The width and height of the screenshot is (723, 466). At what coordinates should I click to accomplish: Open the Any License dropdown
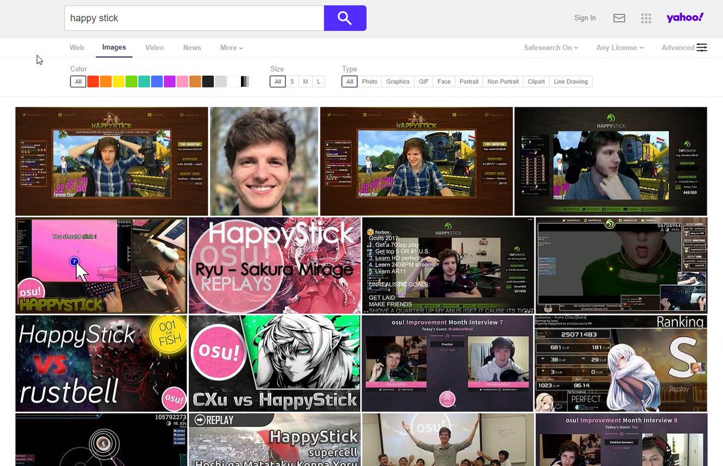coord(620,48)
